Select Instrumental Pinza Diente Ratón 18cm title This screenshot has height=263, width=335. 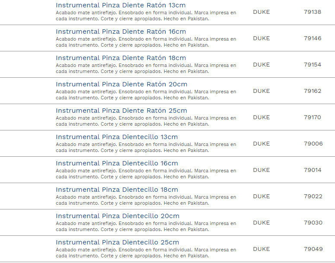pos(121,58)
